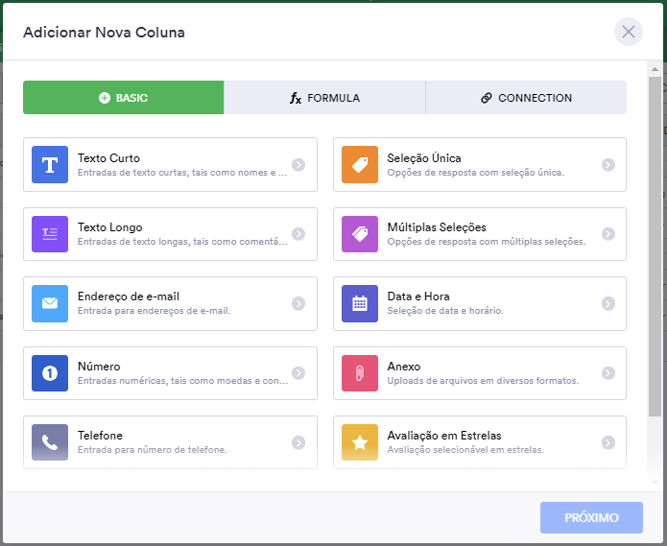Click the Número column type icon
Screen dimensions: 667x546
pyautogui.click(x=50, y=373)
